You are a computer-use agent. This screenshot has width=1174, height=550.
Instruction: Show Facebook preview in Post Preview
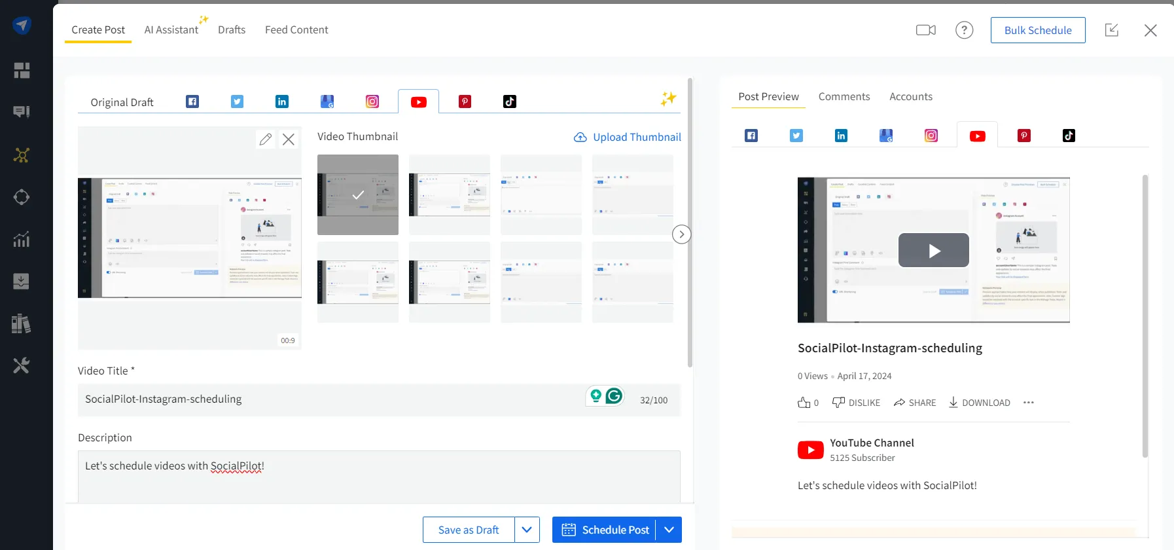tap(751, 136)
